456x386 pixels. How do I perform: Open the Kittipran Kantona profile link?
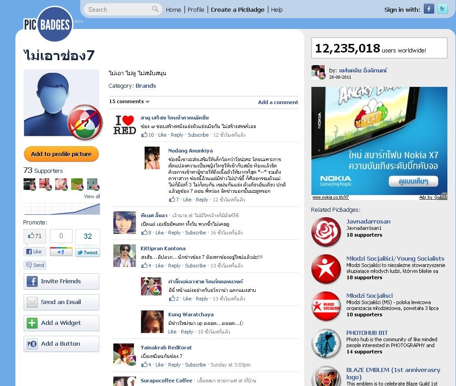point(163,248)
